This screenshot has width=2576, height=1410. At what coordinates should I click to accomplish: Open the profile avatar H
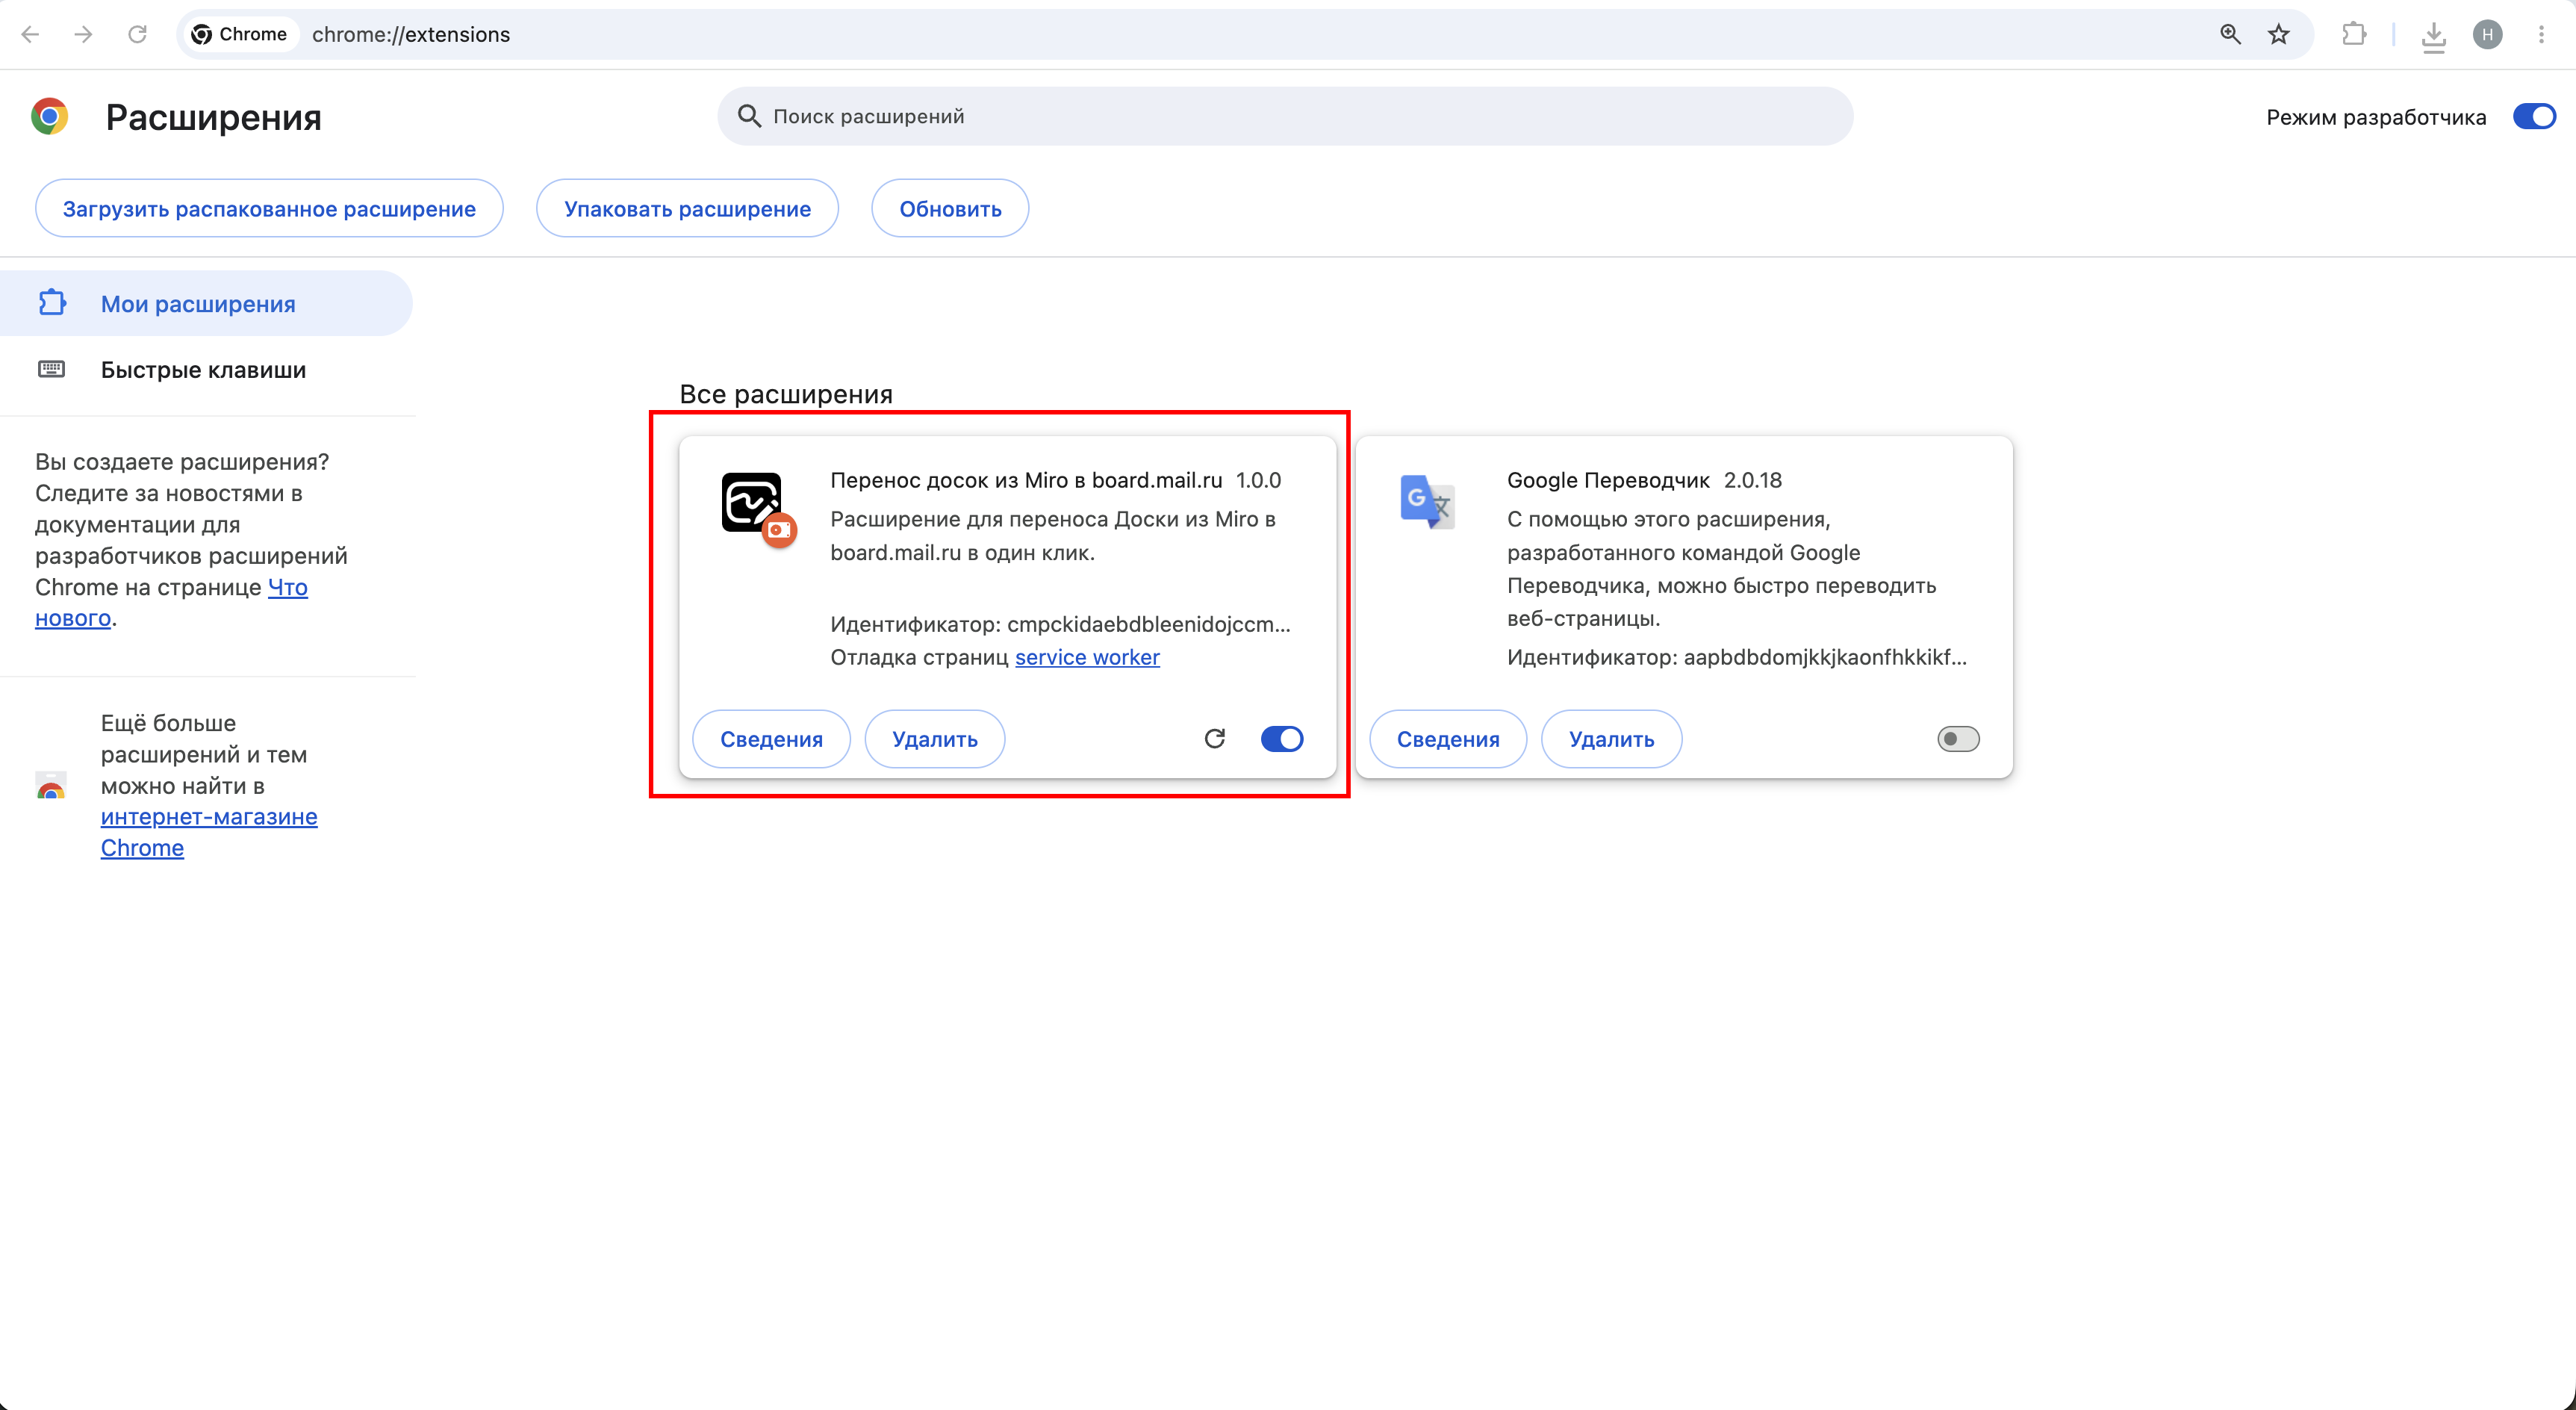2488,35
